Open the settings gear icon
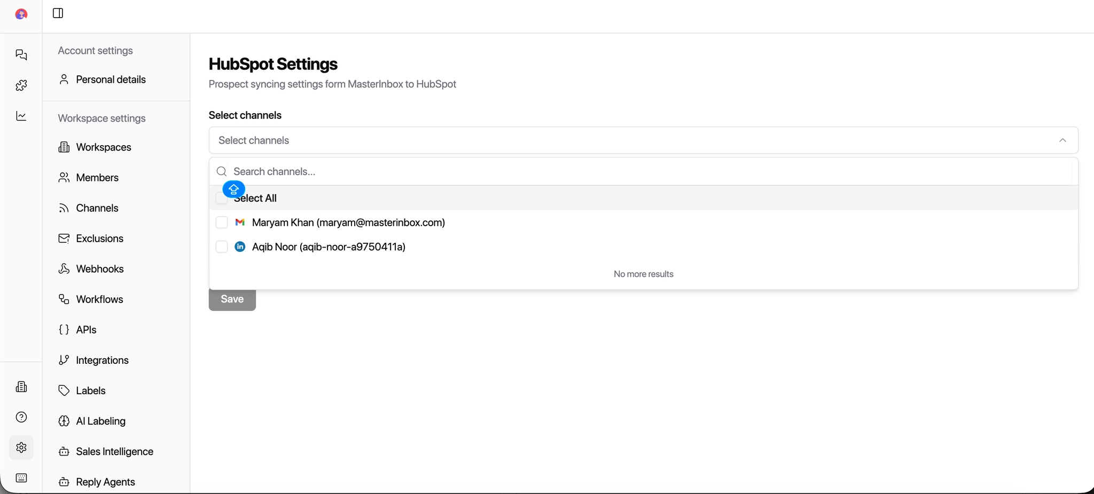This screenshot has width=1094, height=494. pyautogui.click(x=21, y=448)
